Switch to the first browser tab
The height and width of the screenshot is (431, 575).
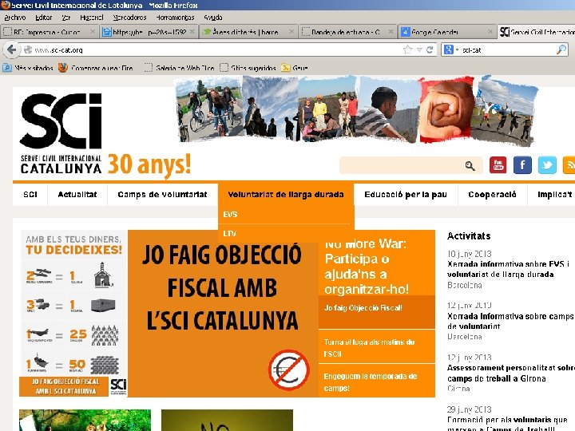pyautogui.click(x=50, y=32)
